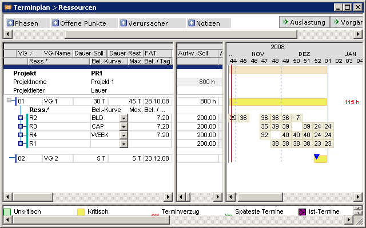Click the Ress.* sub-header
This screenshot has width=366, height=228.
[58, 61]
